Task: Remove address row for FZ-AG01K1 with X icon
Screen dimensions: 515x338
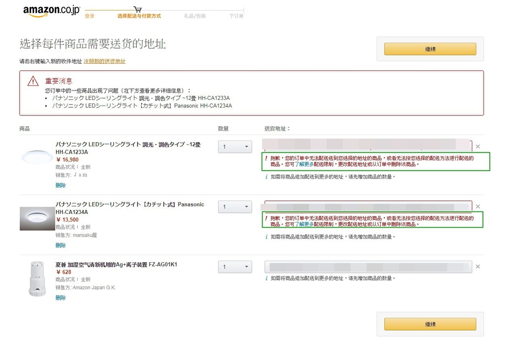Action: (478, 267)
